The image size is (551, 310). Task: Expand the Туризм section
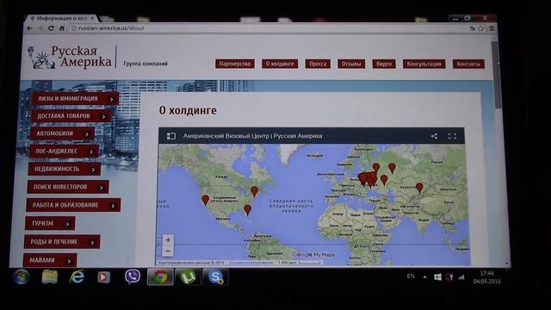point(50,223)
